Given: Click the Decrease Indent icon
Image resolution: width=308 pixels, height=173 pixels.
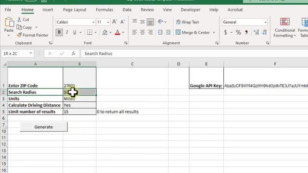Looking at the screenshot, I should [x=160, y=32].
